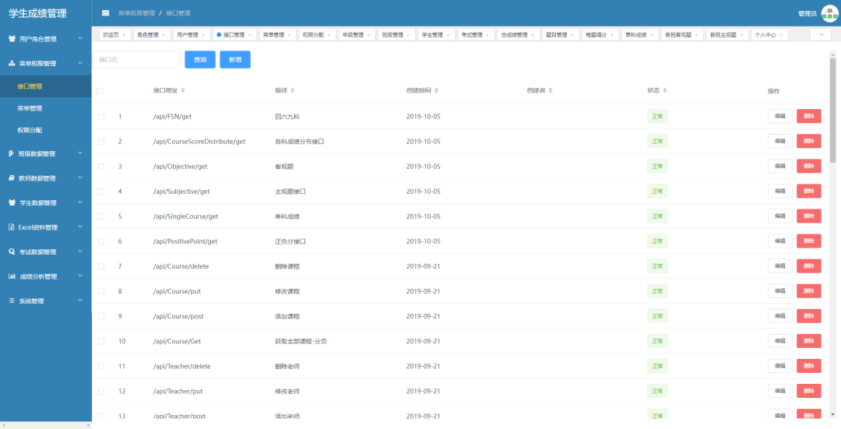841x429 pixels.
Task: Expand the Excel资料管理 menu chevron
Action: [x=80, y=227]
